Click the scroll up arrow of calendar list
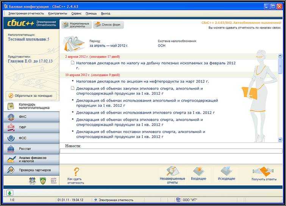The image size is (286, 206). (280, 56)
